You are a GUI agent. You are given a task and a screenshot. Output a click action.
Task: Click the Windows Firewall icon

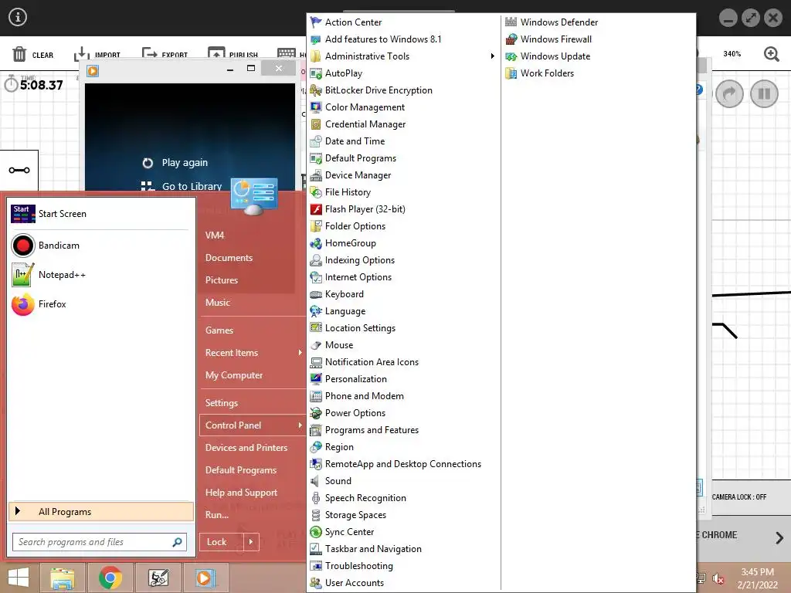click(511, 39)
